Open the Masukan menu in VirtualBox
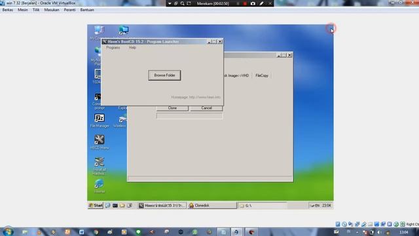The width and height of the screenshot is (419, 236). [52, 10]
